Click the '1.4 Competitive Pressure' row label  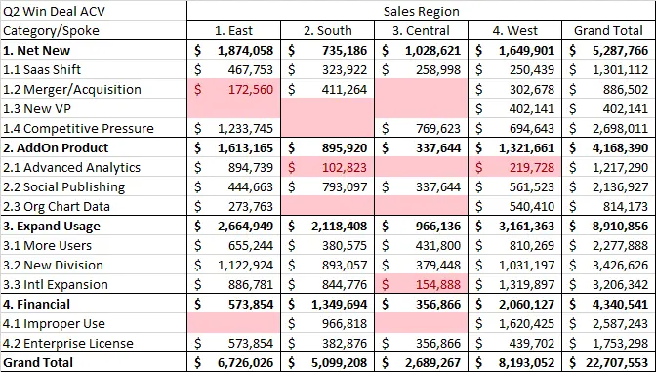tap(94, 128)
